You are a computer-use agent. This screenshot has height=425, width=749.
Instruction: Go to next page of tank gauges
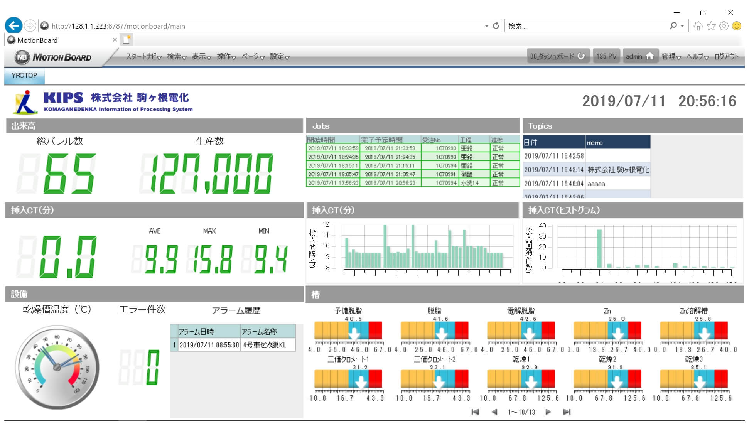(x=548, y=412)
